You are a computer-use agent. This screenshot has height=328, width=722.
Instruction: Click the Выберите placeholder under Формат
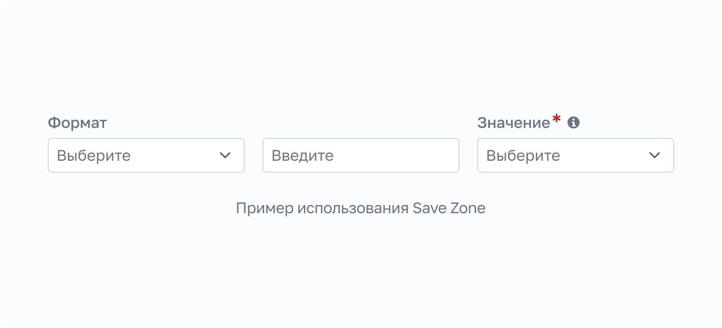pos(94,156)
